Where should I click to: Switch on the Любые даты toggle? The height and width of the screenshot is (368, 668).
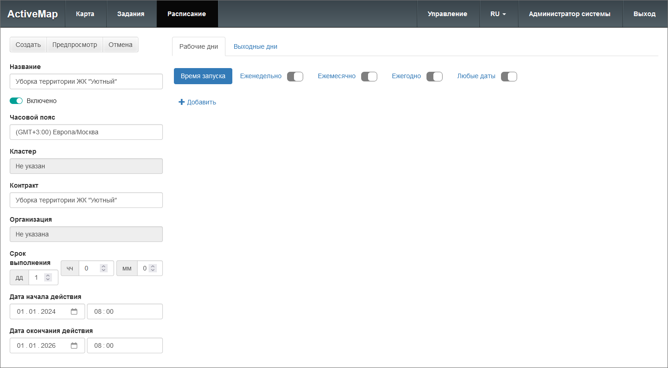[x=509, y=76]
